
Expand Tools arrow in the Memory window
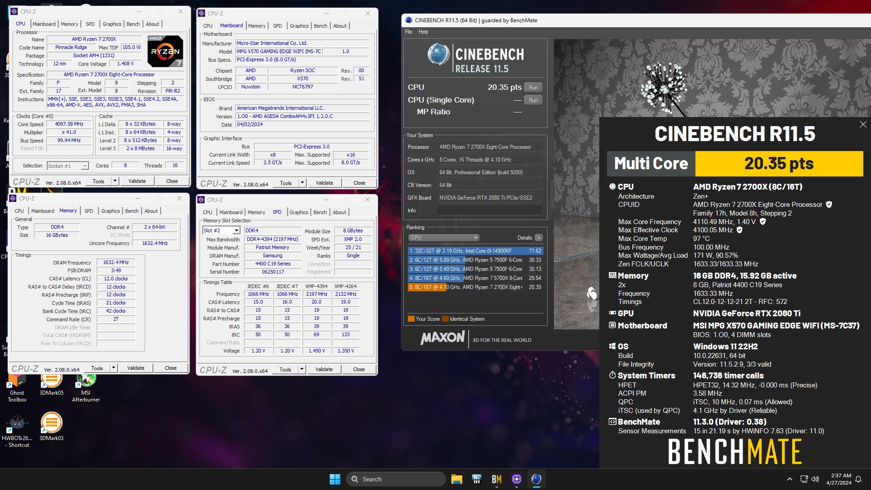point(113,368)
